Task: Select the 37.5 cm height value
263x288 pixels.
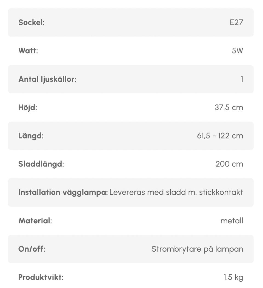Action: pyautogui.click(x=229, y=107)
